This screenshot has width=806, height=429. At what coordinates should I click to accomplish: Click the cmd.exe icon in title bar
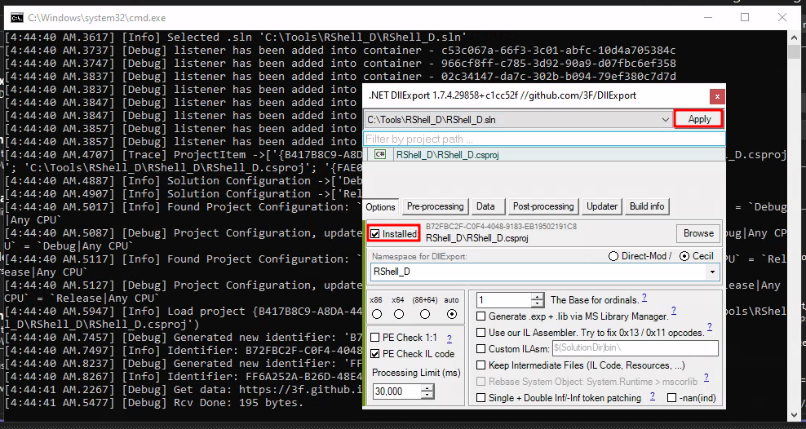pyautogui.click(x=15, y=16)
